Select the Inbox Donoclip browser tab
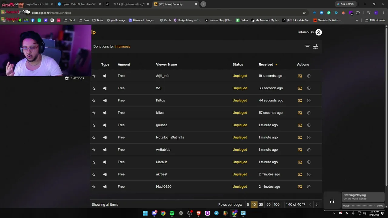The image size is (388, 218). tap(176, 4)
